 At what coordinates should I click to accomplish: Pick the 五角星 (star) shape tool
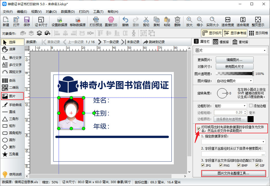coord(12,154)
